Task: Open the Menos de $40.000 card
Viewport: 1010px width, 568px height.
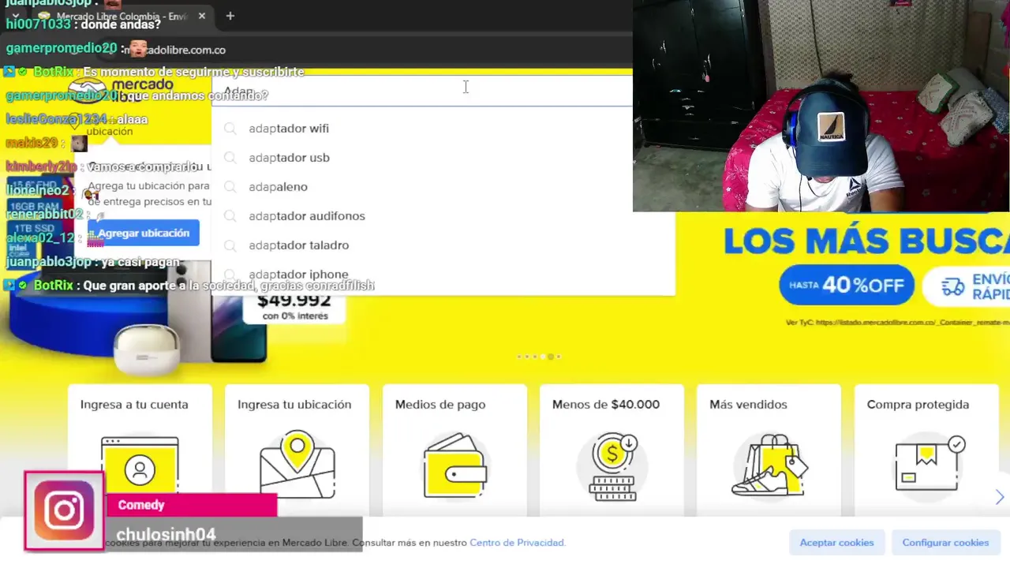Action: [x=612, y=450]
